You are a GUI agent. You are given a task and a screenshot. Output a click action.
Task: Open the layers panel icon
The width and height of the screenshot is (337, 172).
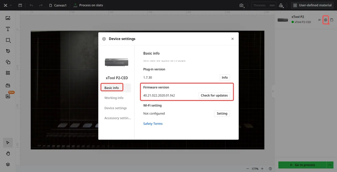pos(8,165)
